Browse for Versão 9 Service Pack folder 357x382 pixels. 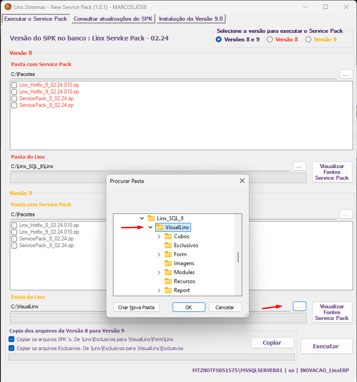pyautogui.click(x=346, y=215)
